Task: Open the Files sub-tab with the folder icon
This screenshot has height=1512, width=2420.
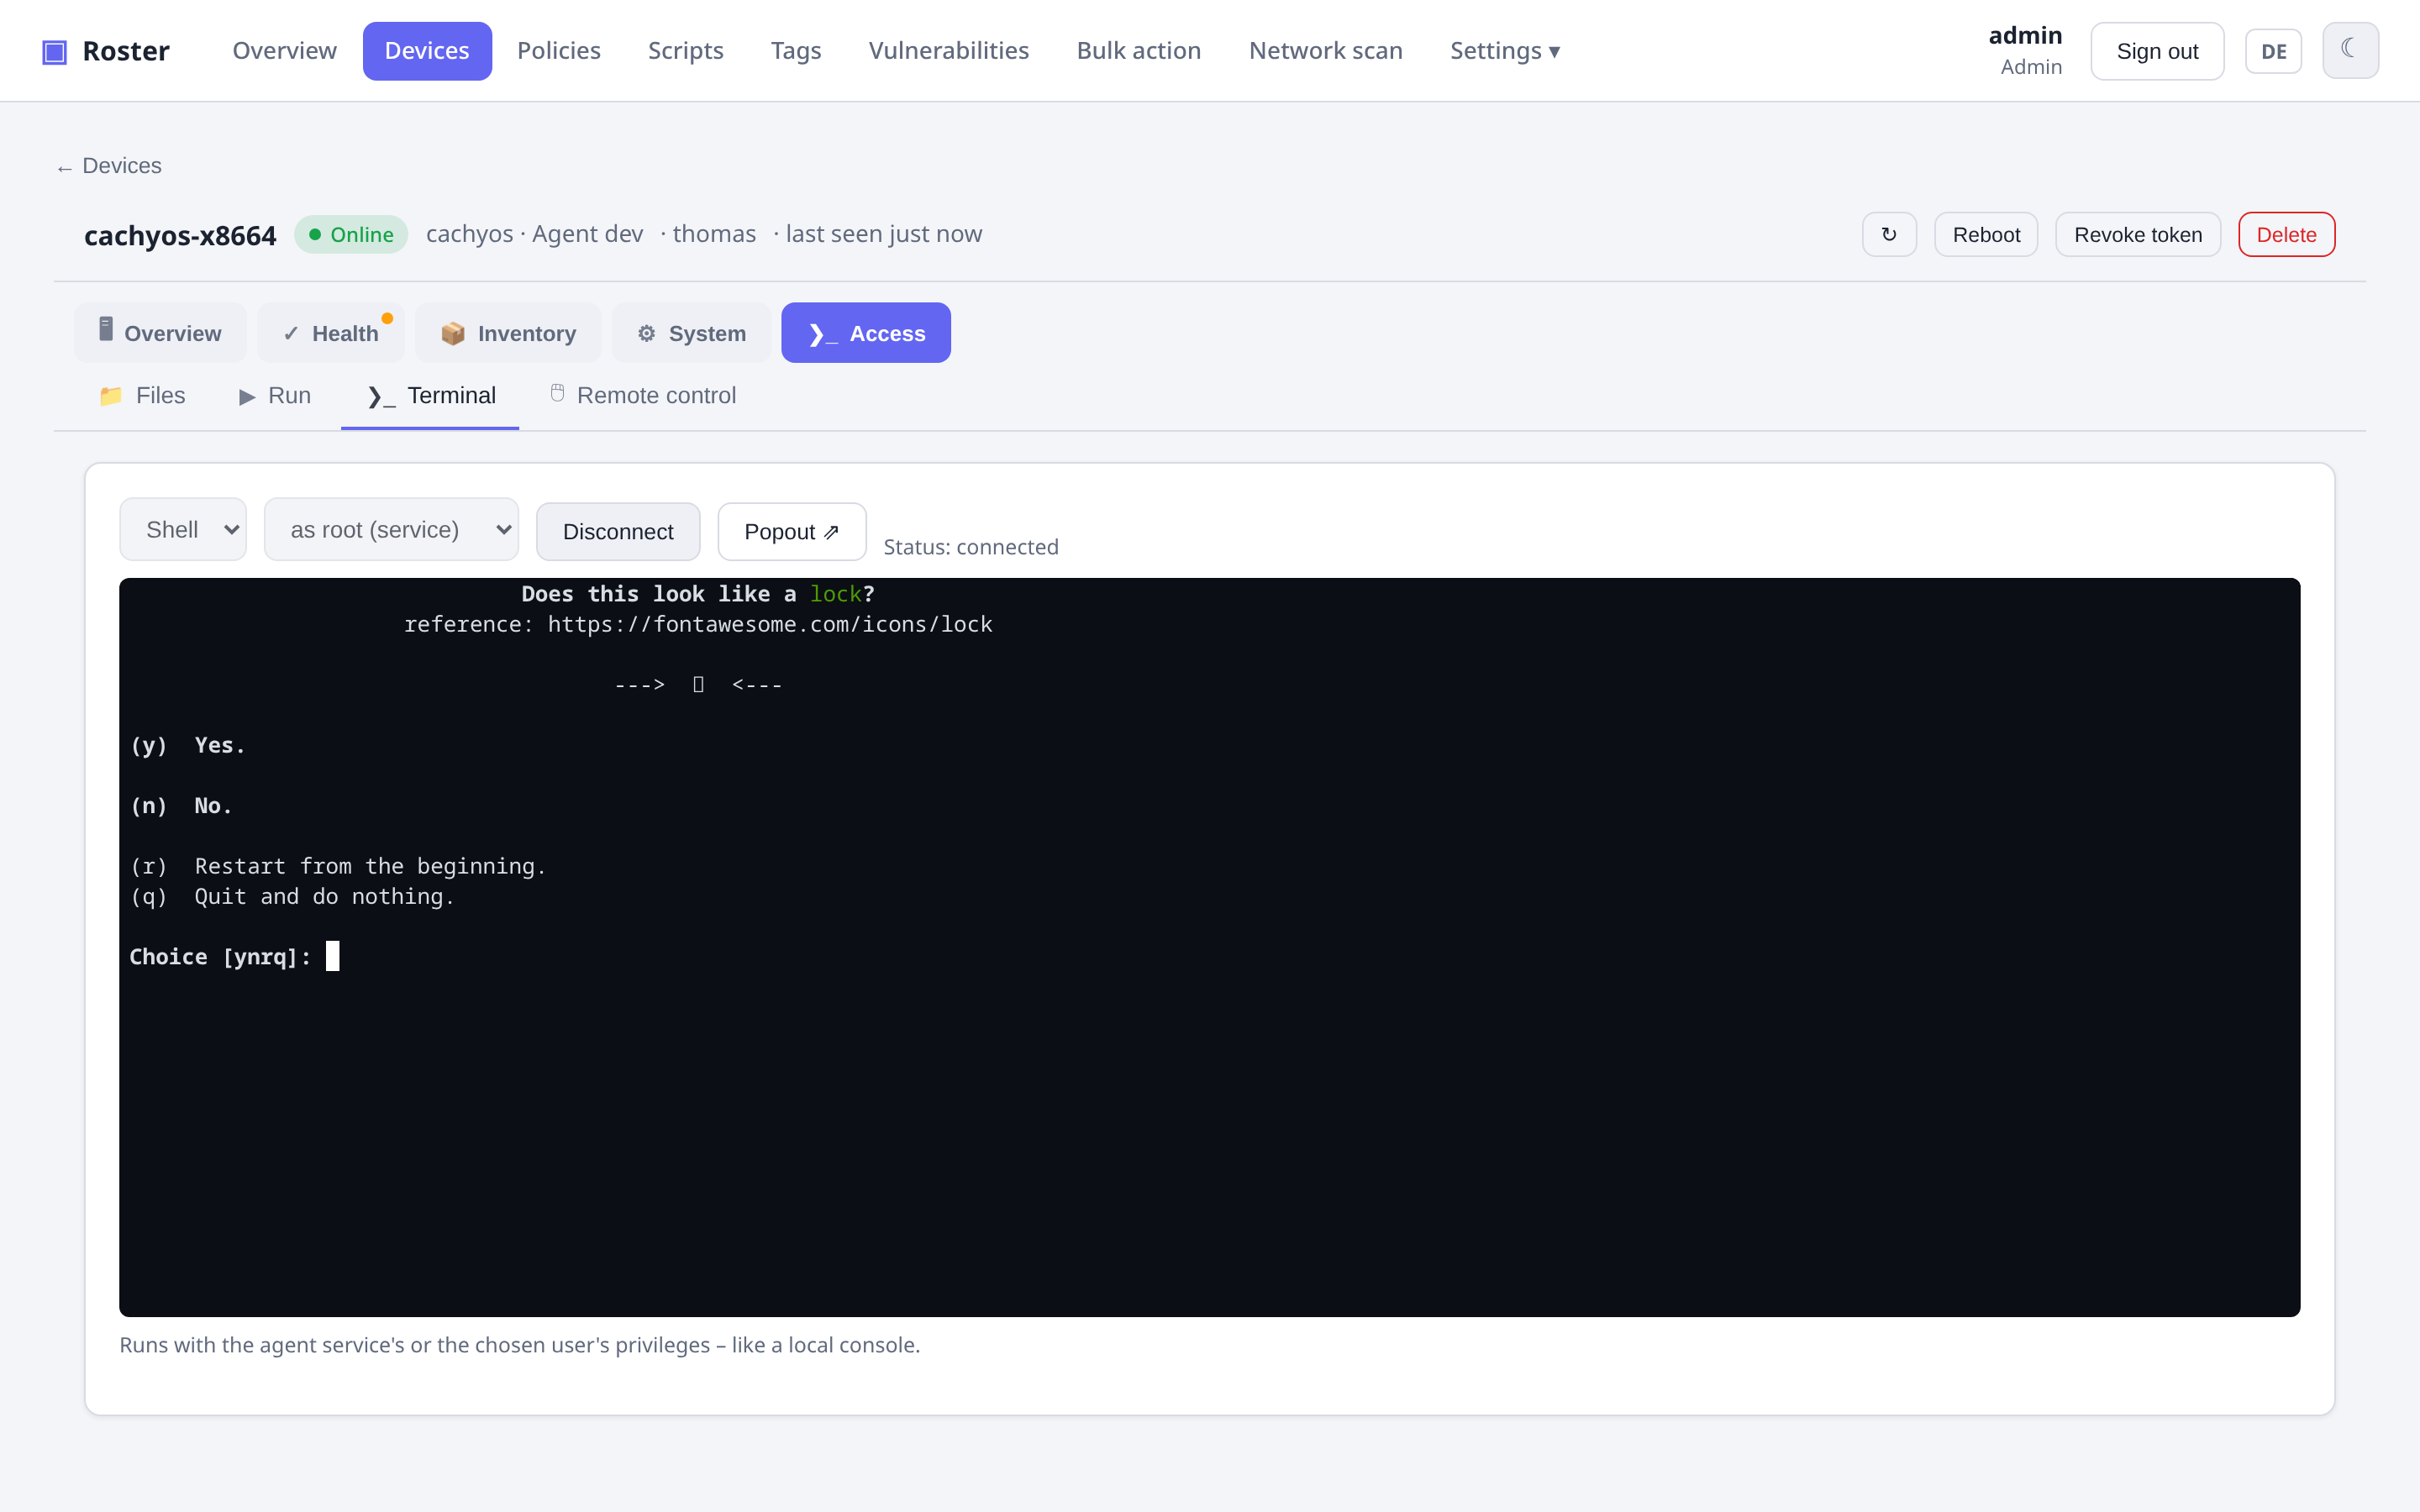Action: pos(142,396)
